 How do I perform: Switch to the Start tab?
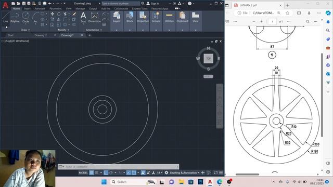point(10,35)
